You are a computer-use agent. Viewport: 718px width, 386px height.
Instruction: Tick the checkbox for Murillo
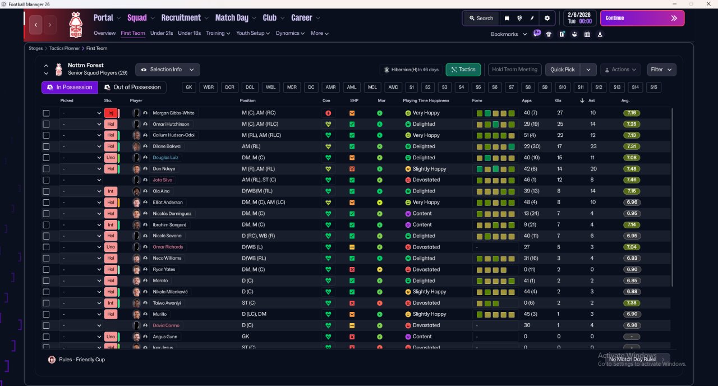tap(46, 314)
